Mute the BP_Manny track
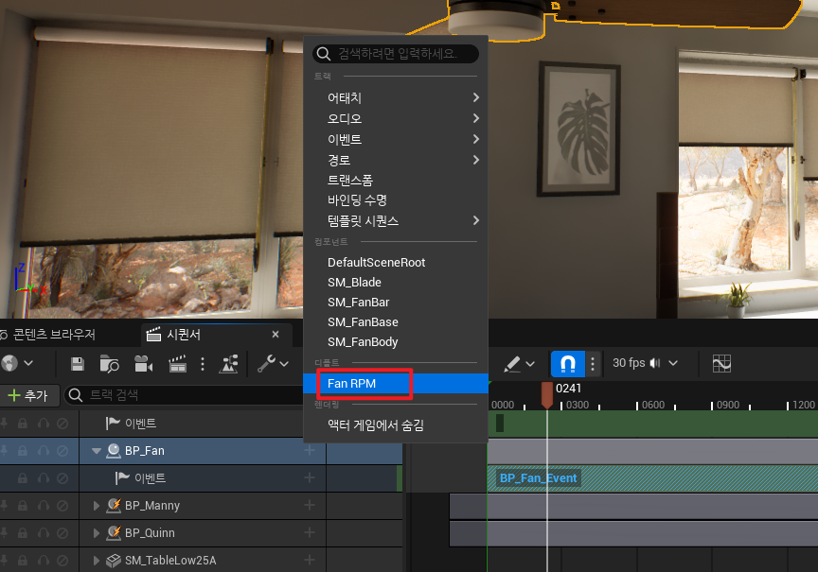The width and height of the screenshot is (818, 572). click(62, 505)
